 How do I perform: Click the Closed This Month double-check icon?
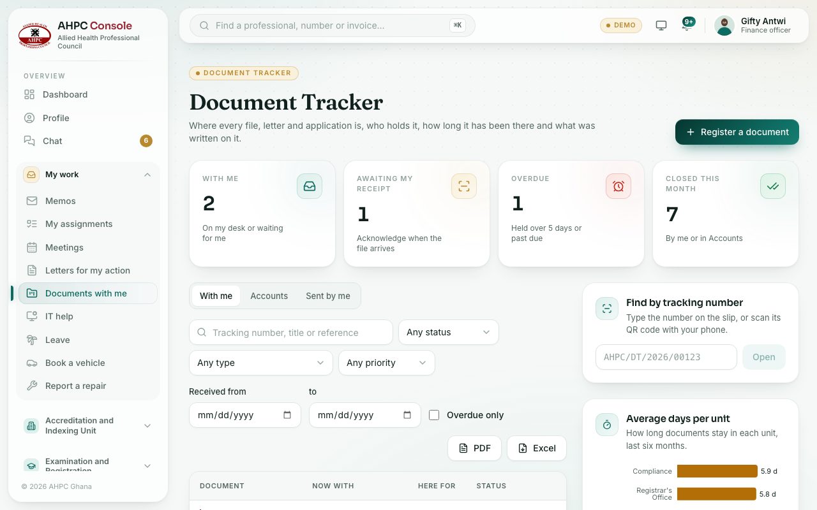pyautogui.click(x=773, y=186)
